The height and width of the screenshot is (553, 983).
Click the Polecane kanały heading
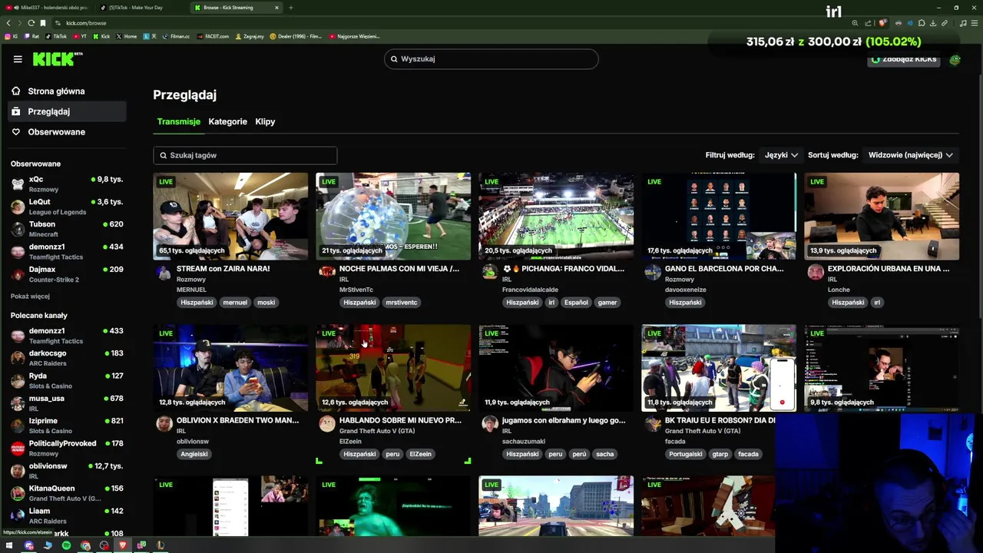39,316
